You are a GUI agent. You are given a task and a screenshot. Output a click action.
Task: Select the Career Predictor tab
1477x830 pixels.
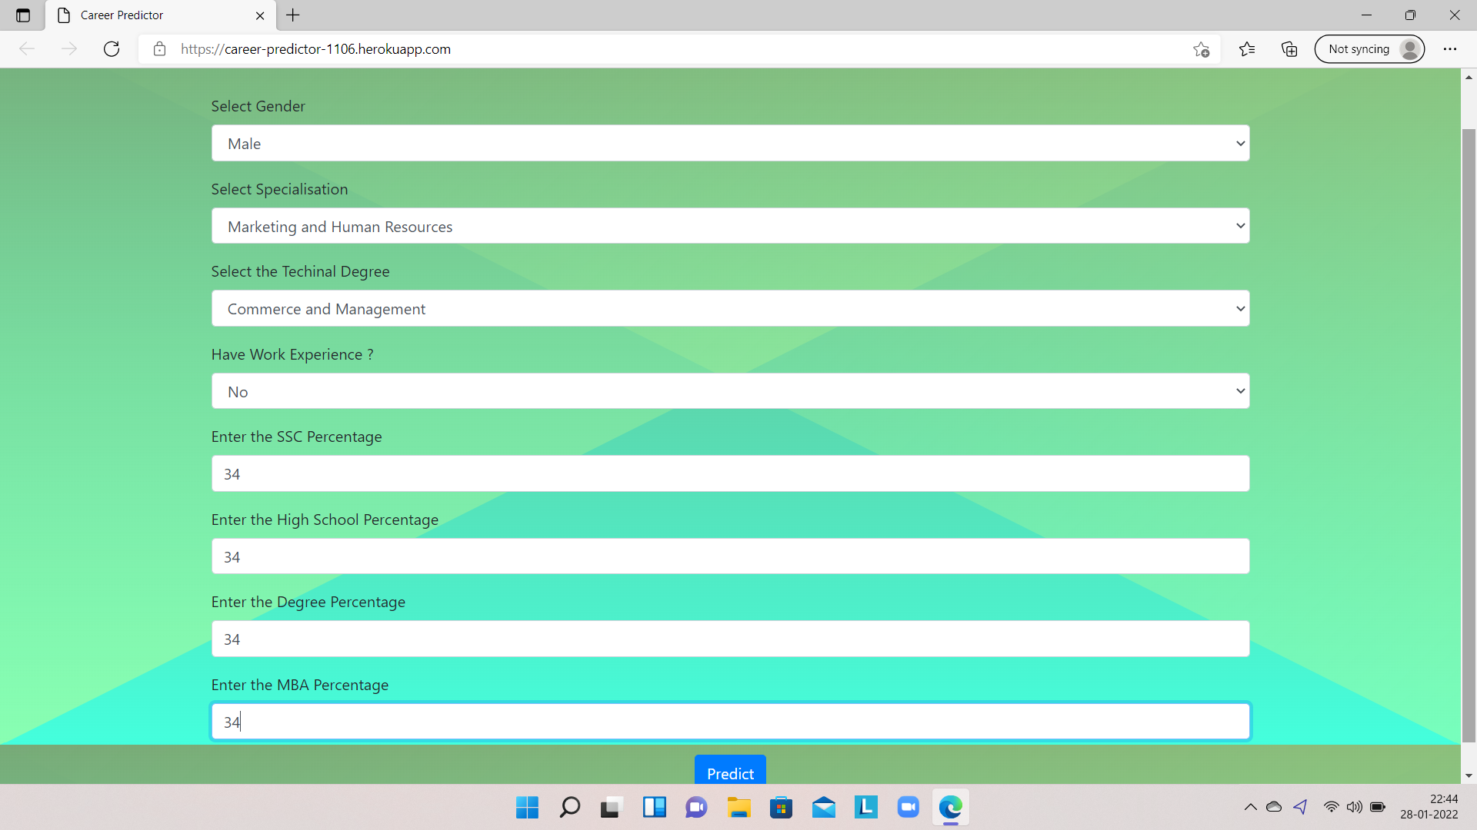point(154,15)
